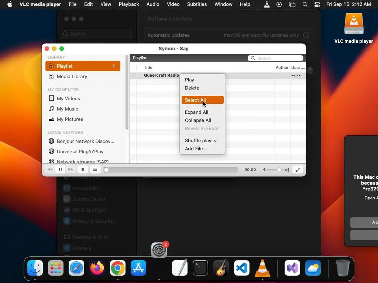Open My Videos in the sidebar
The height and width of the screenshot is (283, 378).
(x=83, y=98)
